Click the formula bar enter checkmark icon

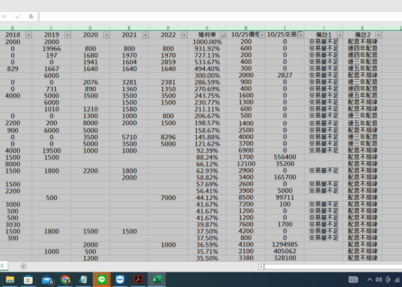click(x=18, y=17)
